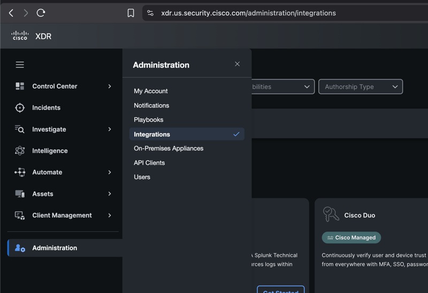Close the Administration flyout panel

click(237, 64)
